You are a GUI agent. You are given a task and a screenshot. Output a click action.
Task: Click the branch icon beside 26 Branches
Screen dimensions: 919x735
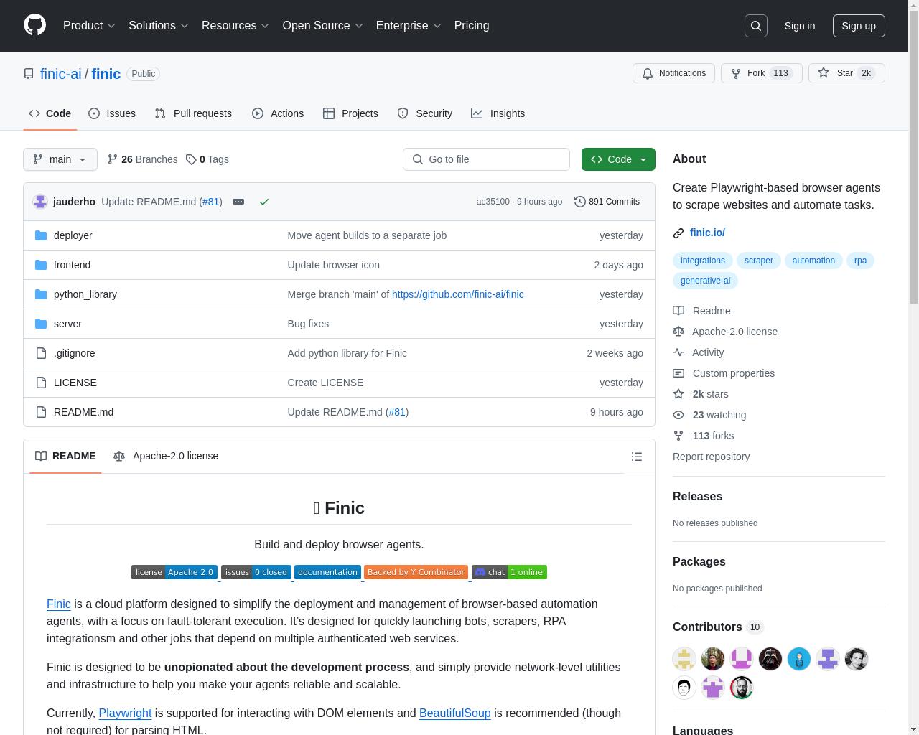113,159
